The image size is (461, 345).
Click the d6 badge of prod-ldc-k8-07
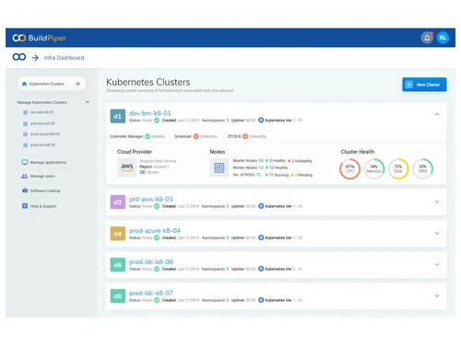tap(118, 296)
